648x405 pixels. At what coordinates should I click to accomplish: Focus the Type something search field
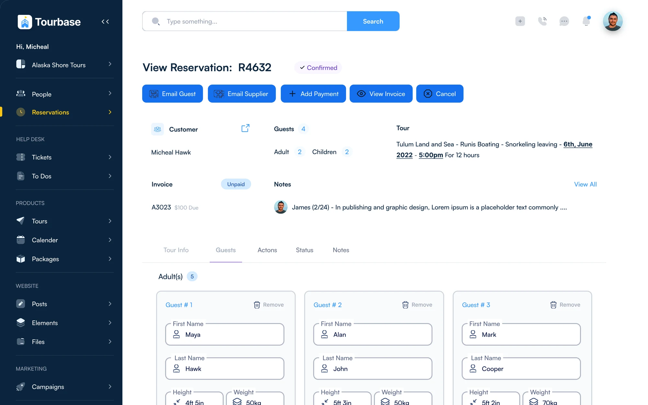coord(245,21)
